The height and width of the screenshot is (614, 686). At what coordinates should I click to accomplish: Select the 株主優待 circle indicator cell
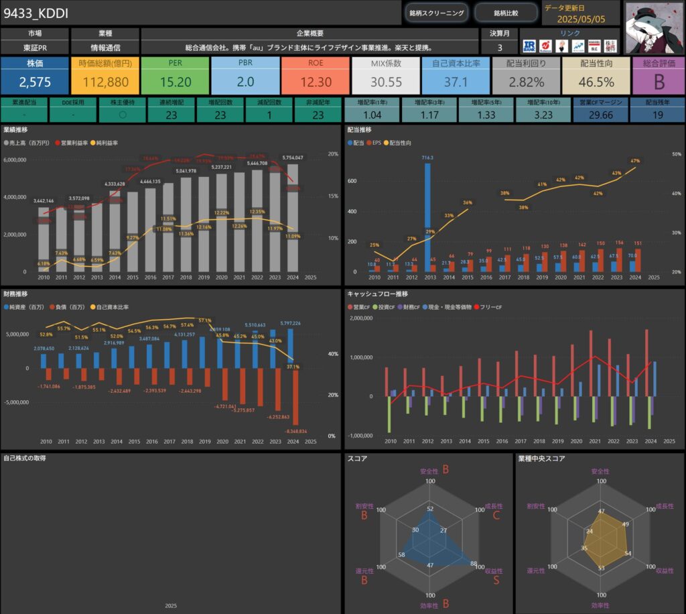(123, 111)
